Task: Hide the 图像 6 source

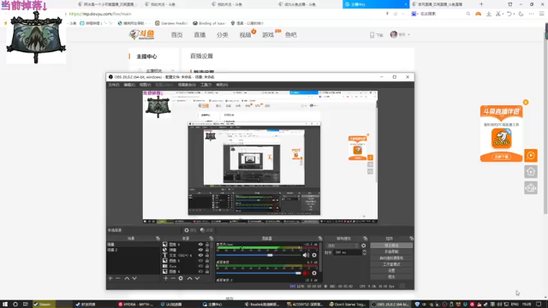Action: pos(200,245)
